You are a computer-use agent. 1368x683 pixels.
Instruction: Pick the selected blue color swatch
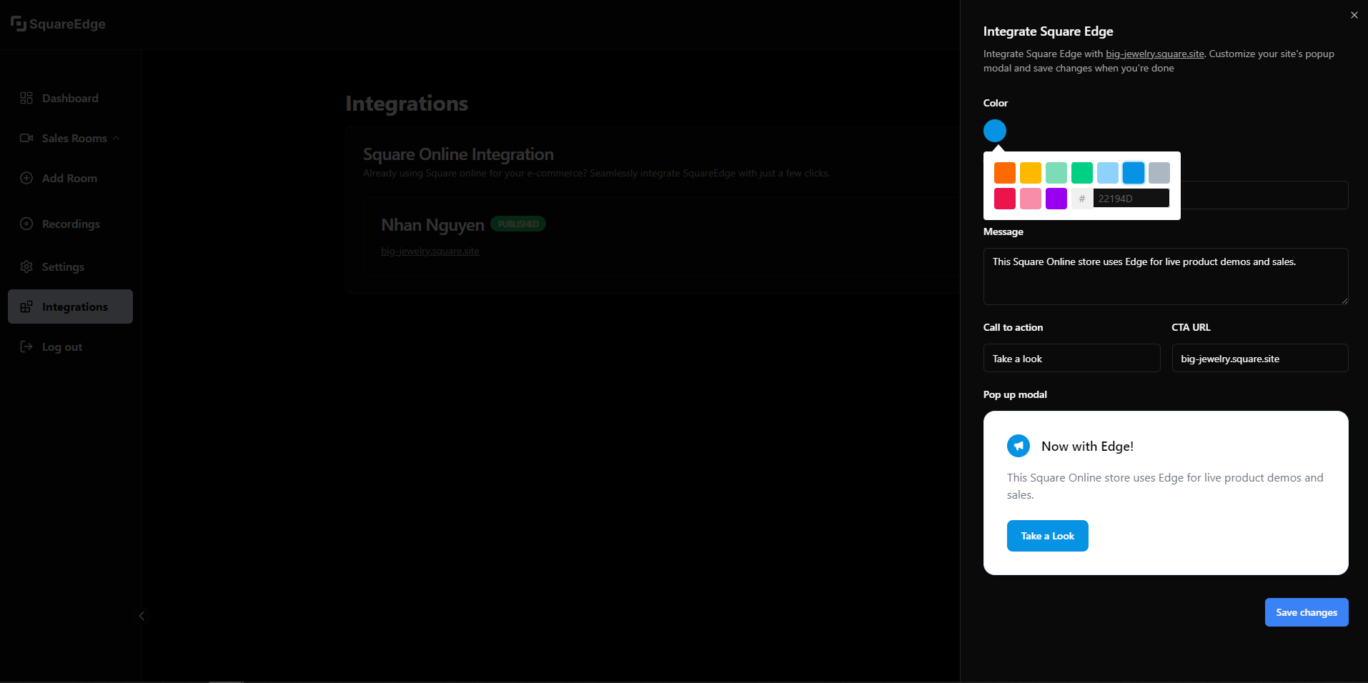point(1134,173)
